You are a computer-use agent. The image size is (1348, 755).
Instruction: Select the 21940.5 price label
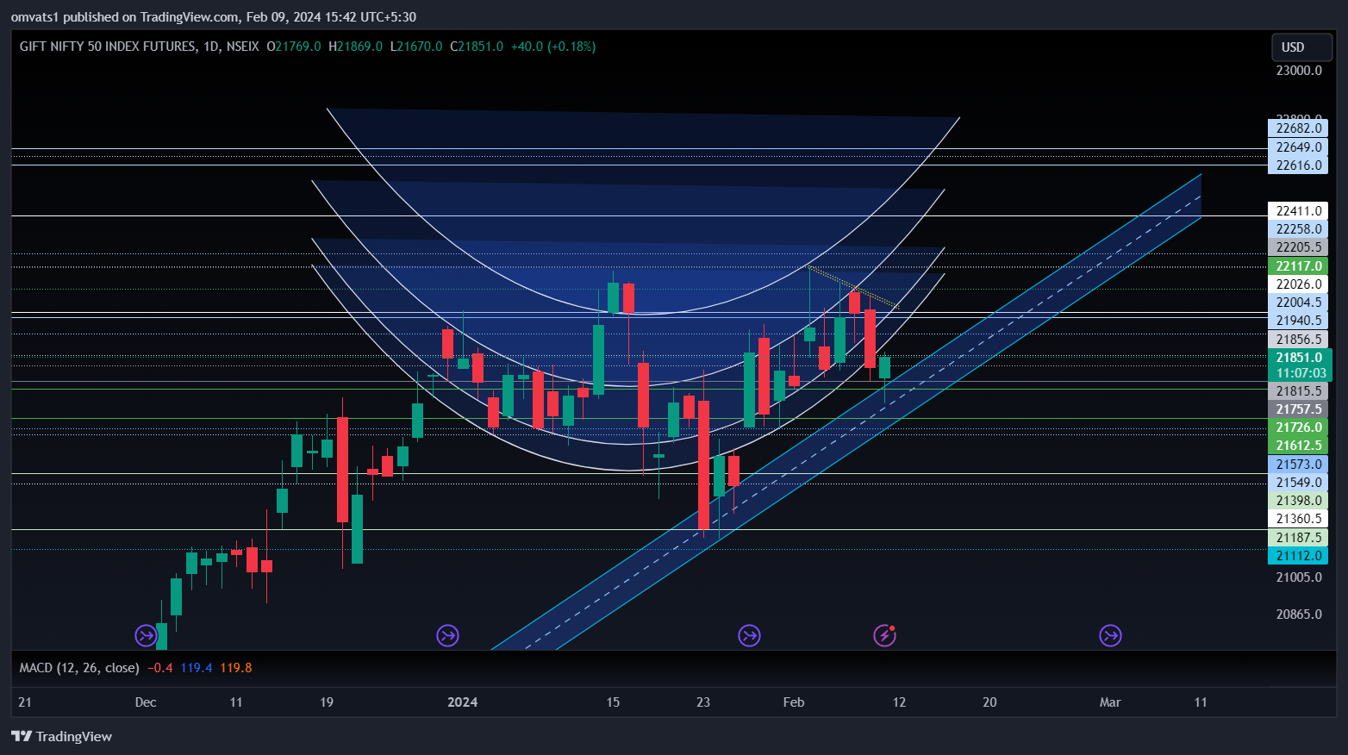tap(1298, 321)
